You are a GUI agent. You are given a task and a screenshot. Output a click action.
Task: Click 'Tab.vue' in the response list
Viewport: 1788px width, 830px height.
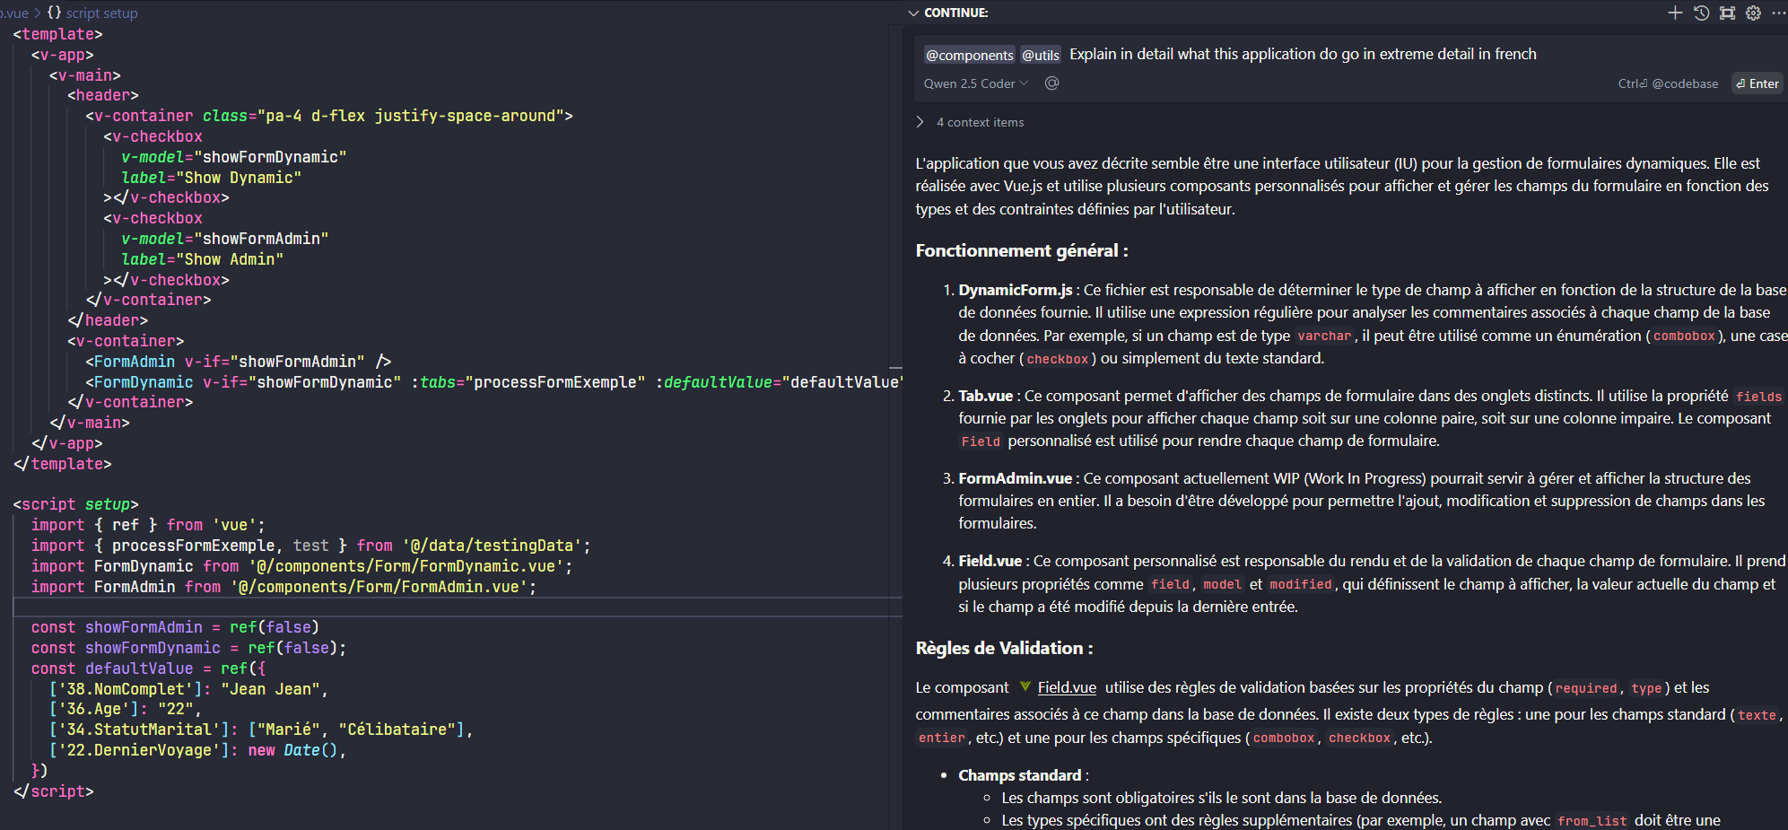985,396
